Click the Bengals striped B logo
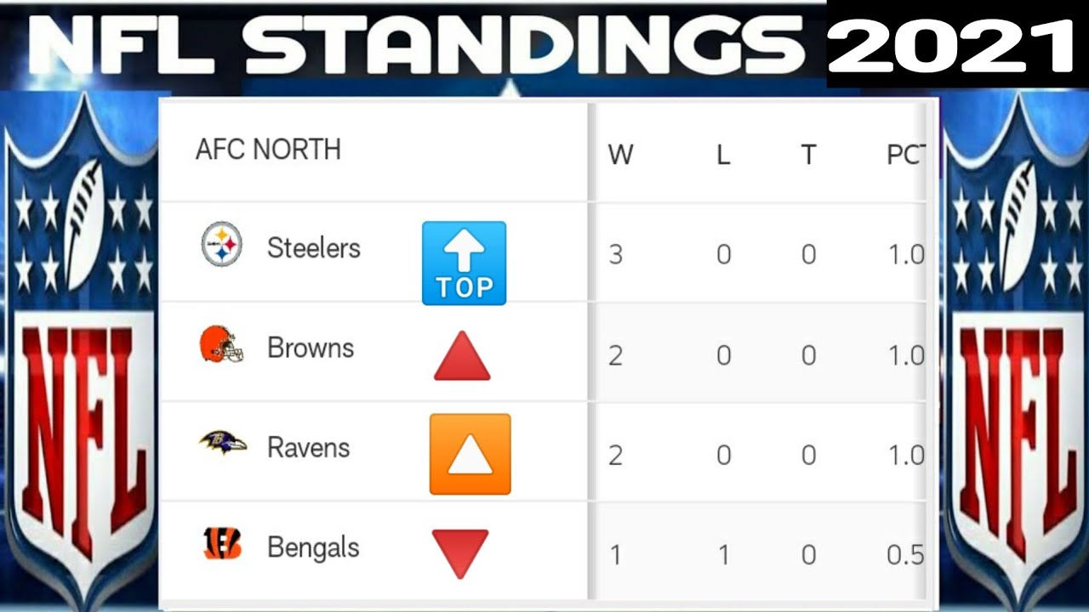The width and height of the screenshot is (1089, 612). [223, 543]
